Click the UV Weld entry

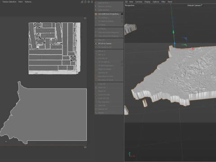pos(109,25)
